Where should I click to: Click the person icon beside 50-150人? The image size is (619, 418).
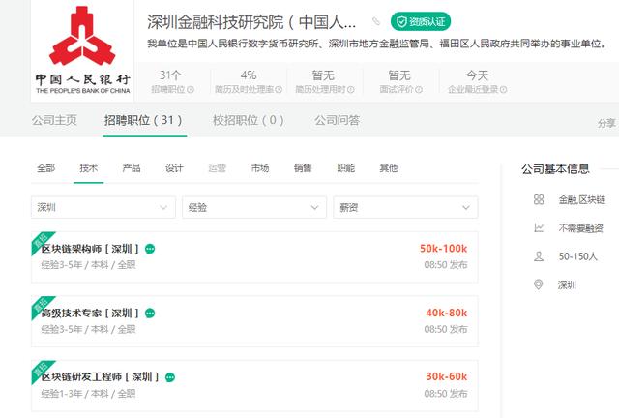[539, 256]
